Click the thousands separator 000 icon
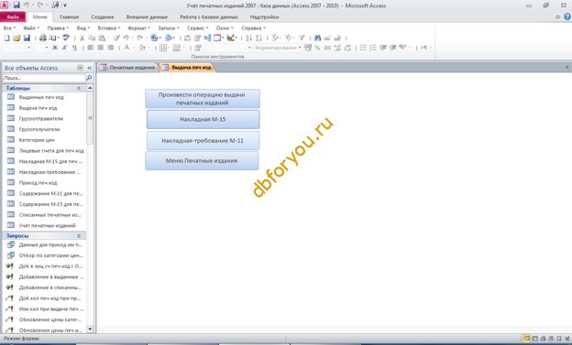 coord(327,48)
